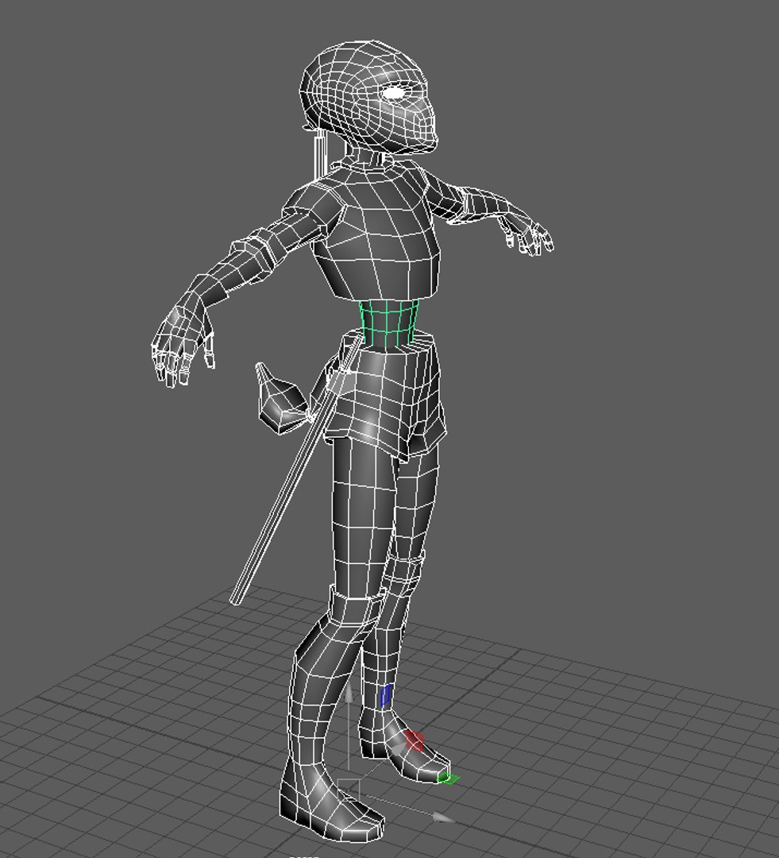
Task: Select the green highlighted waist mesh
Action: [389, 323]
